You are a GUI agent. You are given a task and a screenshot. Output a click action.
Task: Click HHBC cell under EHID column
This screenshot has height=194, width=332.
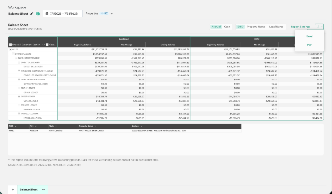click(18, 130)
